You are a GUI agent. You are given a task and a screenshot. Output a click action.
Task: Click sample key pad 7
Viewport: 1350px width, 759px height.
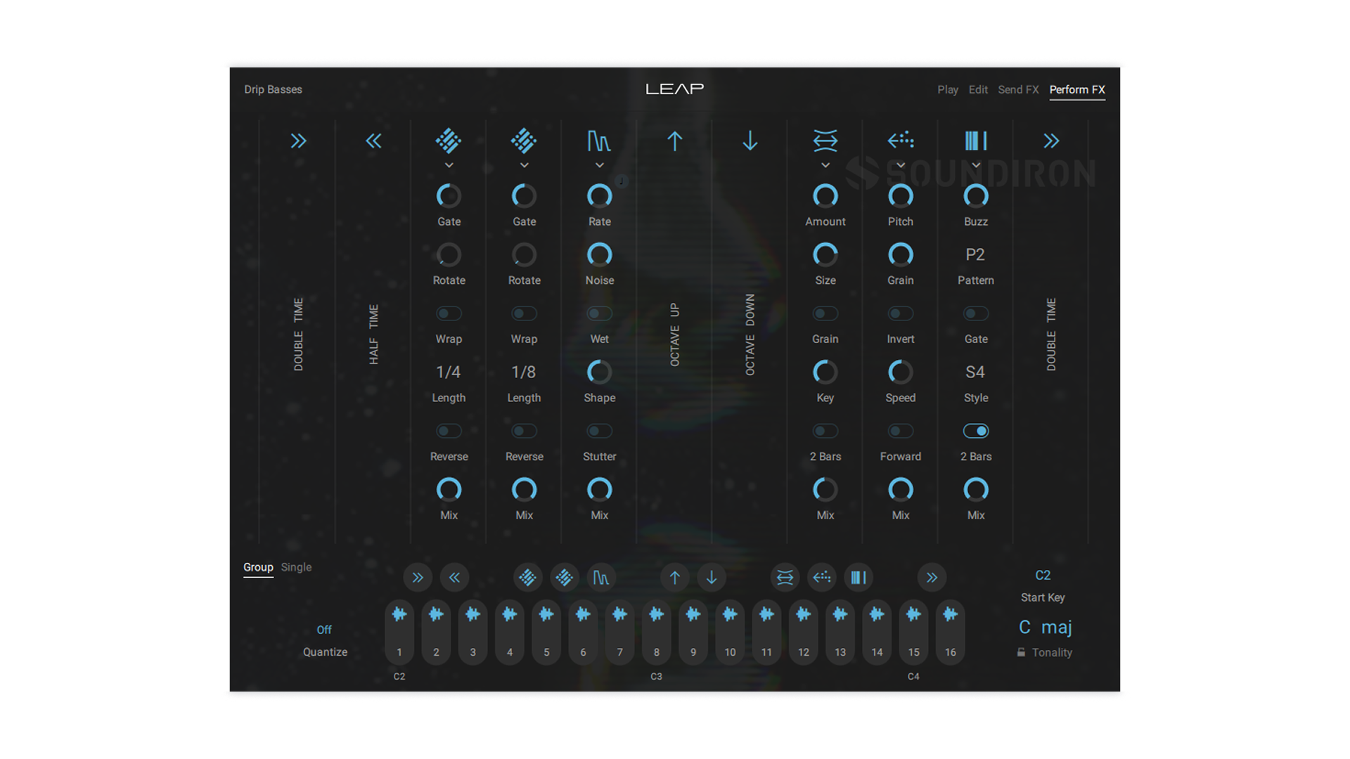pyautogui.click(x=619, y=632)
